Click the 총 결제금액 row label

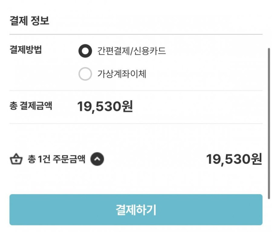coord(31,106)
